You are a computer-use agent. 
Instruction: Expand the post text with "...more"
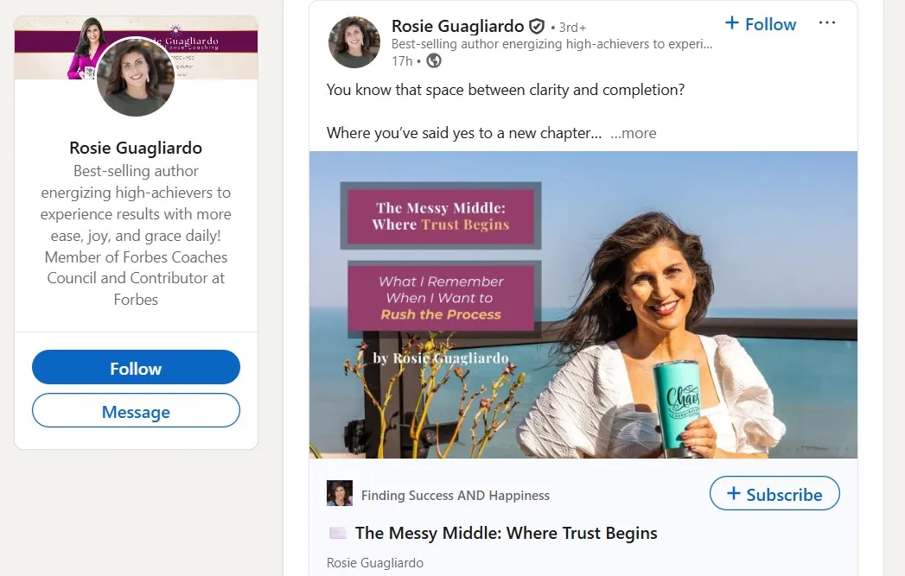[x=634, y=133]
